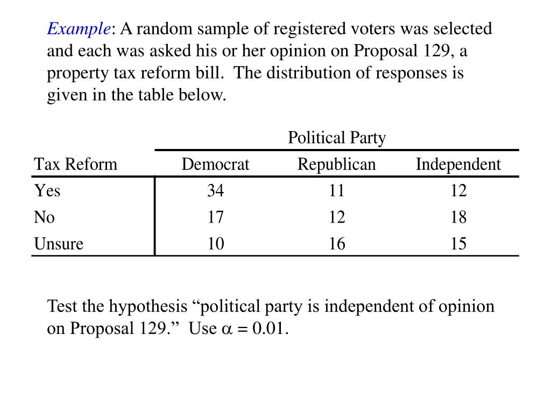Viewport: 551px width, 413px height.
Task: Click the Republican No cell value 12
Action: point(337,217)
